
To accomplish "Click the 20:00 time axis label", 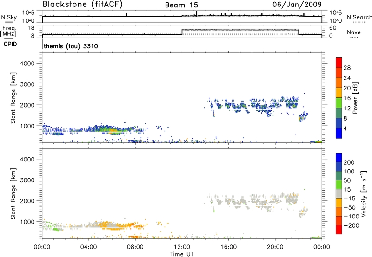I will pos(275,247).
